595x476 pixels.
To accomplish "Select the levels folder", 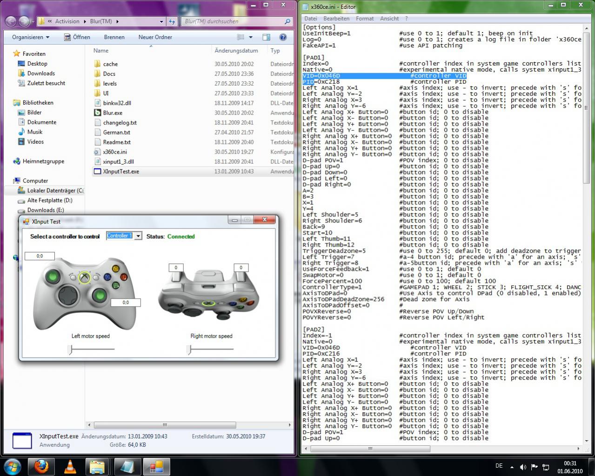I will point(110,84).
